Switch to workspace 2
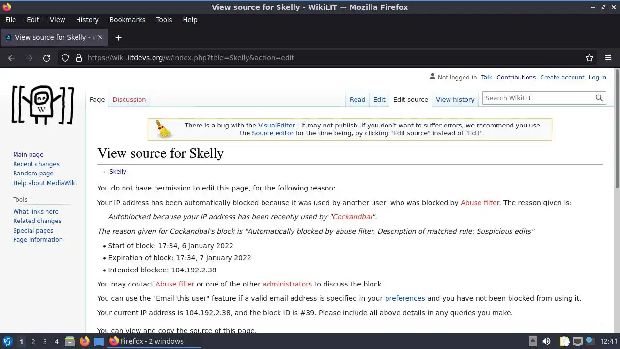The width and height of the screenshot is (620, 349). pyautogui.click(x=33, y=341)
